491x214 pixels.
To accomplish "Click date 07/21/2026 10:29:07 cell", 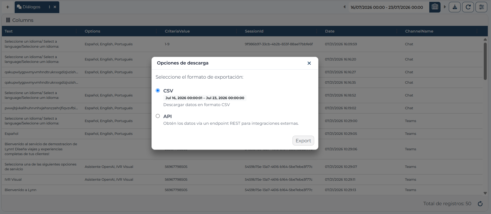I will pos(341,167).
